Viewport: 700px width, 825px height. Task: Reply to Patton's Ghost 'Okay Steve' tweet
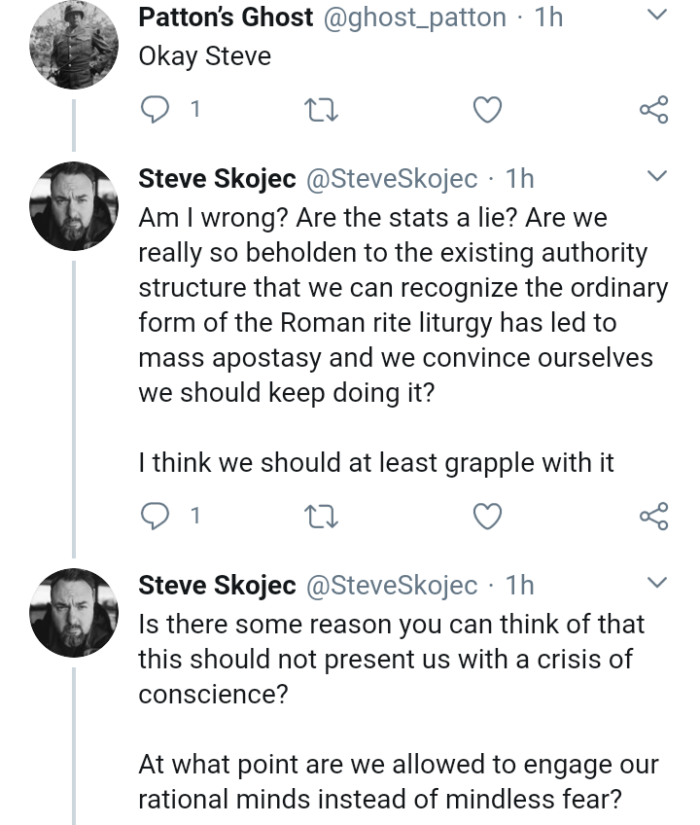point(155,109)
